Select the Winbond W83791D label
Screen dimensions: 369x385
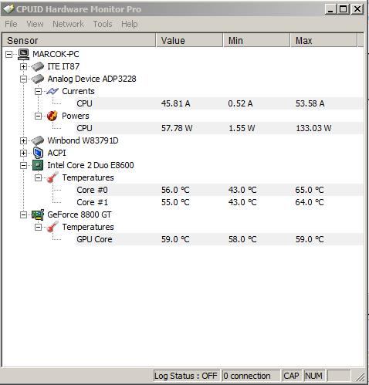pyautogui.click(x=83, y=140)
